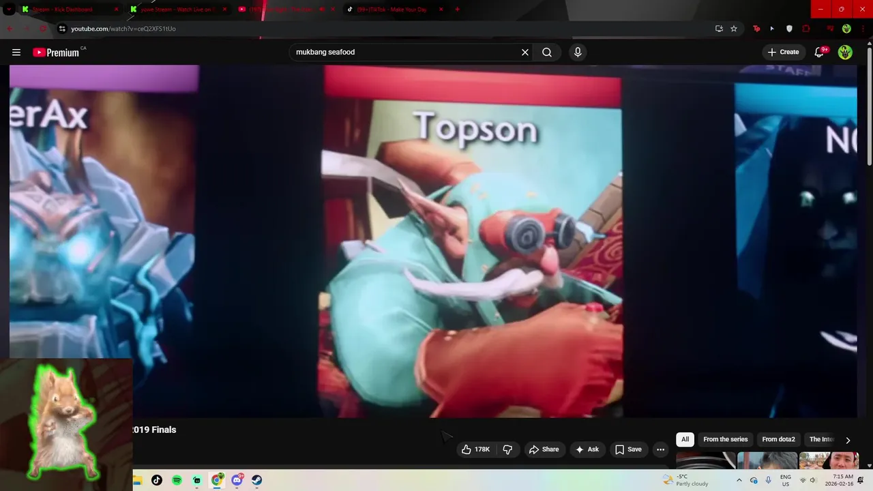873x491 pixels.
Task: Open Chrome from the taskbar
Action: click(x=217, y=480)
